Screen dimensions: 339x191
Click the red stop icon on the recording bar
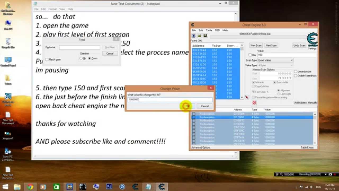click(335, 174)
